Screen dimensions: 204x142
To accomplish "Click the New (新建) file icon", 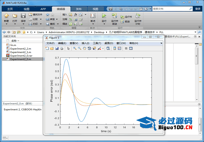I will coord(6,16).
